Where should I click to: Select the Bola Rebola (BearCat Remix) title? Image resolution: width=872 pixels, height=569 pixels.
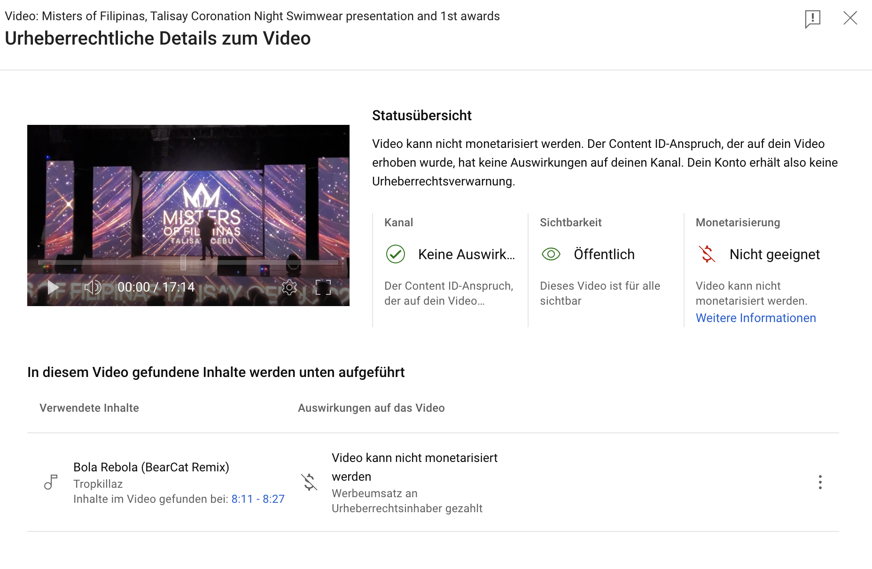151,467
